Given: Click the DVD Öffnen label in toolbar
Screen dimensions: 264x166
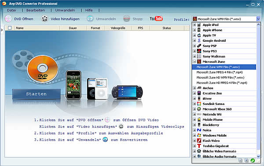Looking at the screenshot, I should (24, 19).
